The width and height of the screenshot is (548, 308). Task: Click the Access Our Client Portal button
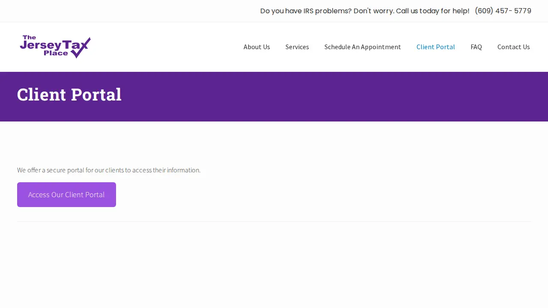pos(66,195)
